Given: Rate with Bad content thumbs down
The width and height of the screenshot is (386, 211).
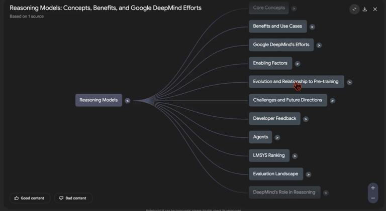Looking at the screenshot, I should (73, 198).
